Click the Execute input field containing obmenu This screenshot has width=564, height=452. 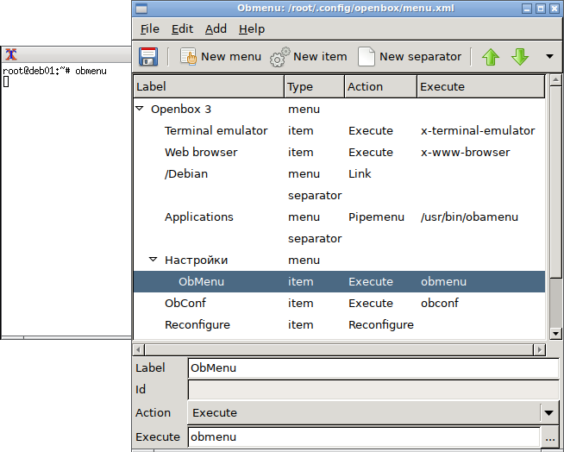tap(364, 436)
